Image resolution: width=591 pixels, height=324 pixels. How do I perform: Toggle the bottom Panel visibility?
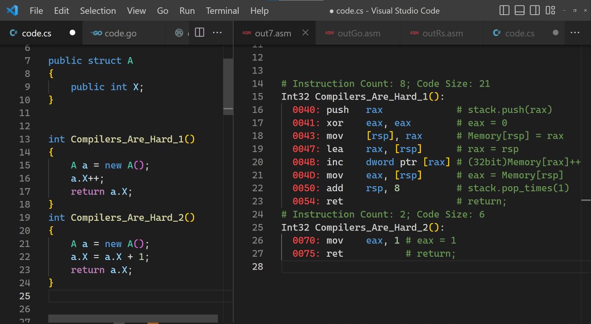click(519, 10)
